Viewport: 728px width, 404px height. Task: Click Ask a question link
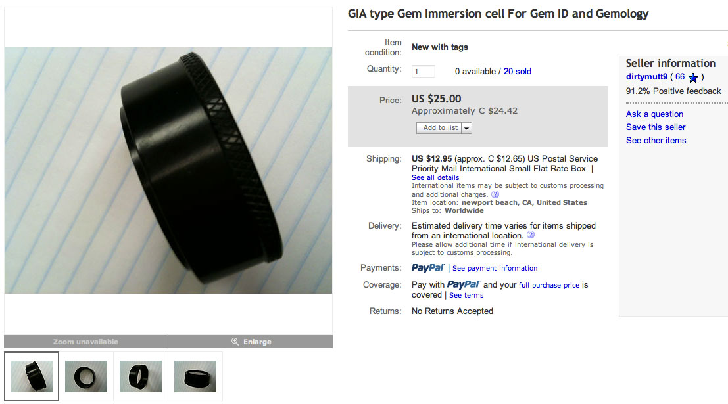654,114
